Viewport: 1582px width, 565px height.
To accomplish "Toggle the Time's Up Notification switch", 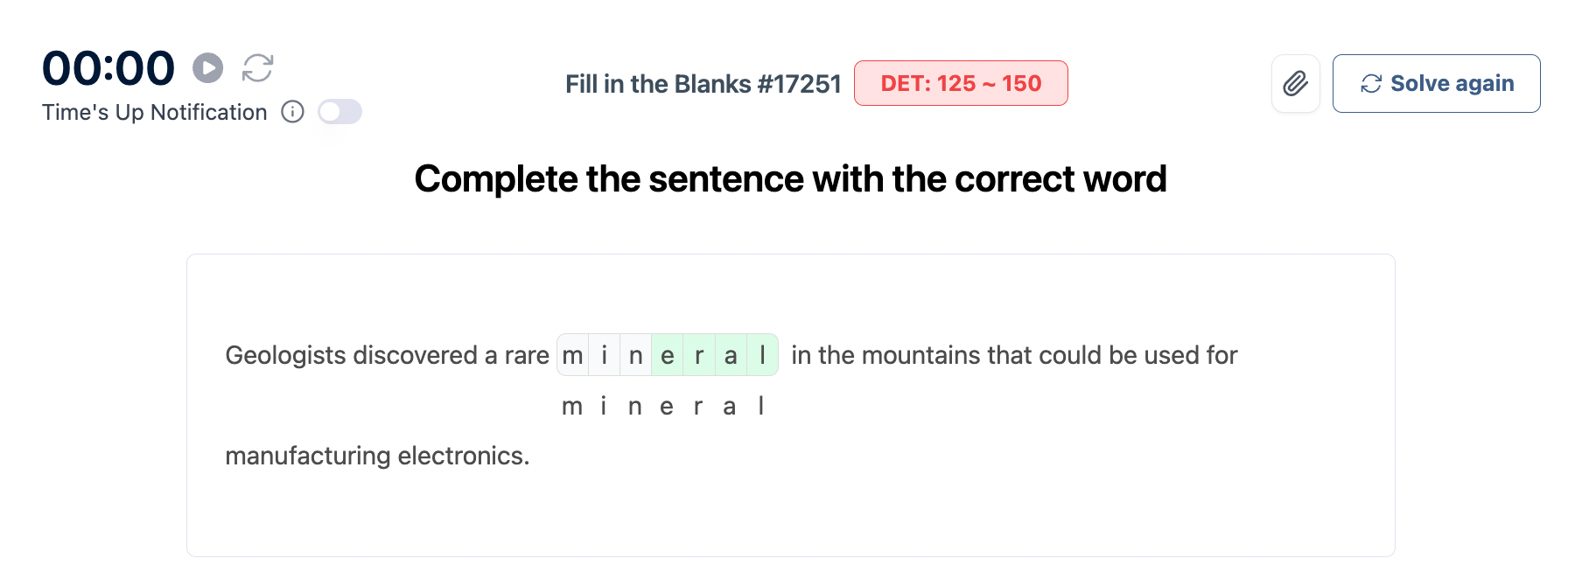I will (x=339, y=112).
